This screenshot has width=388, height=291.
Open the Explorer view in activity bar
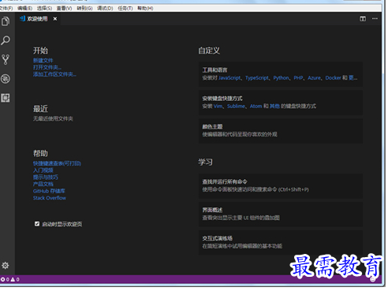pos(6,21)
